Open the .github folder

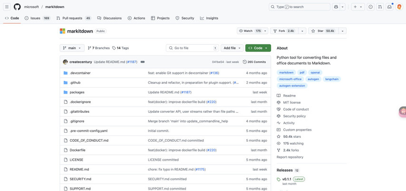75,82
